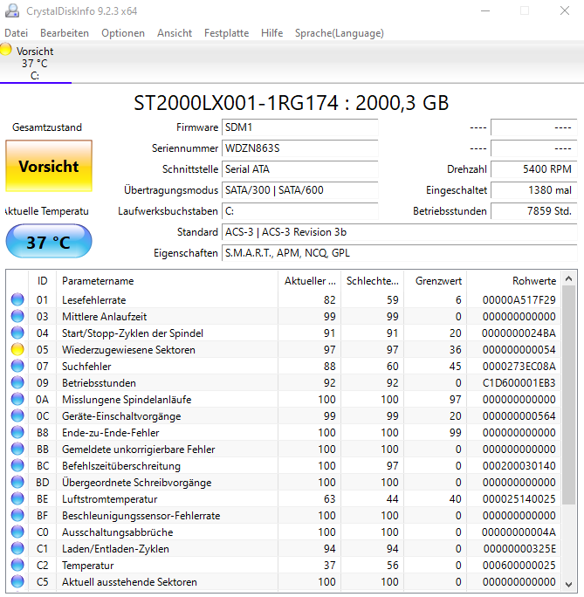Image resolution: width=584 pixels, height=597 pixels.
Task: Click the SMART list vertical scrollbar thumb
Action: tap(569, 395)
